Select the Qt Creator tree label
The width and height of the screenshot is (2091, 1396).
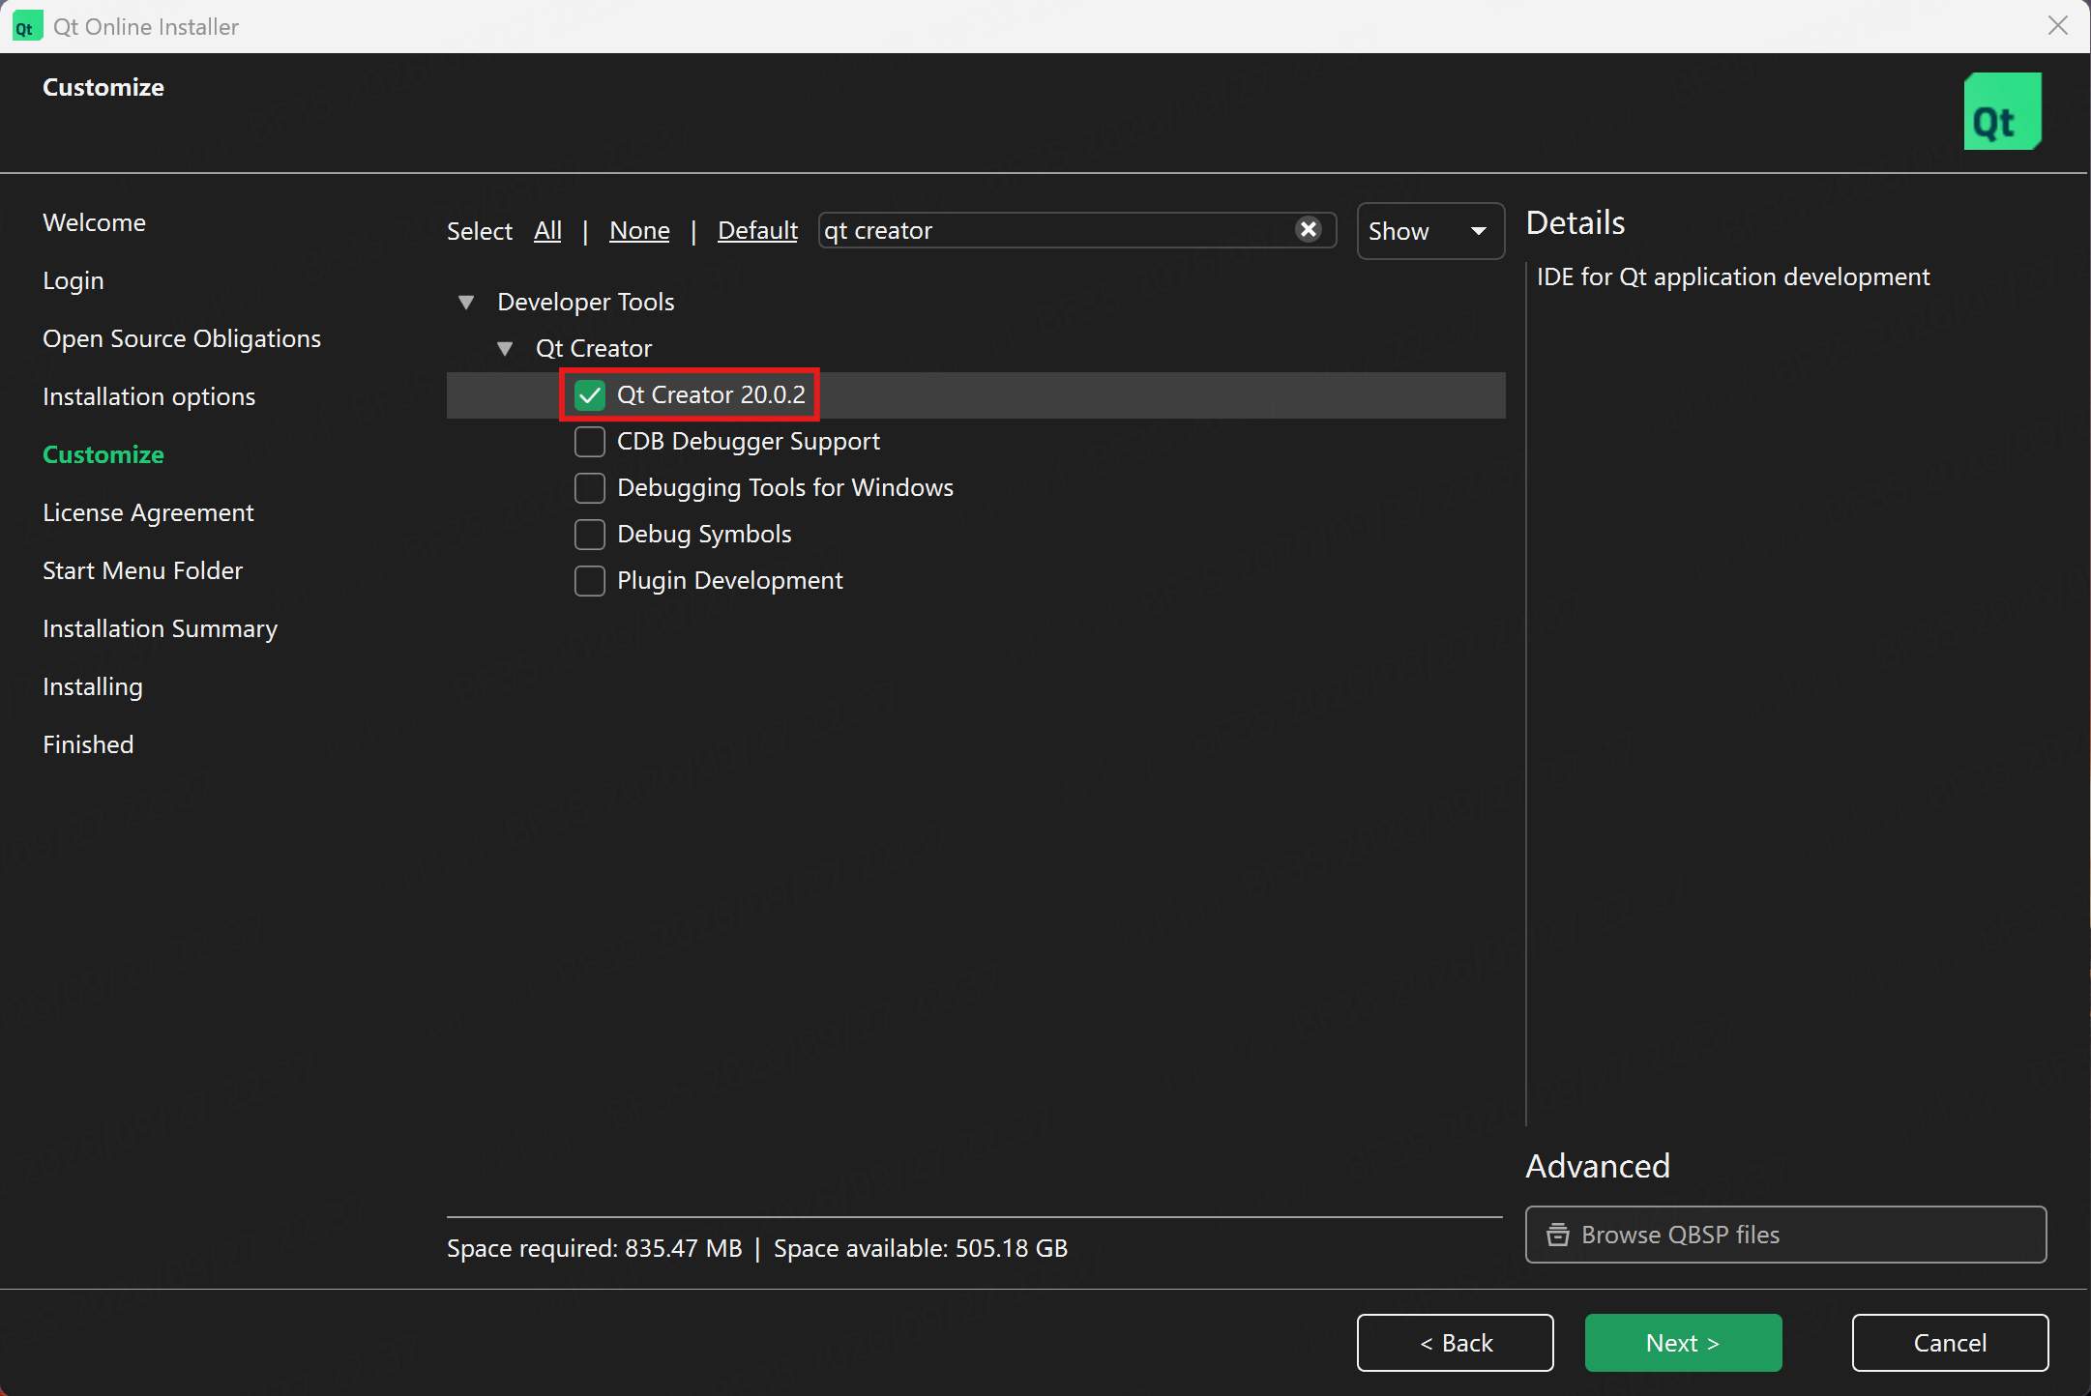point(594,349)
